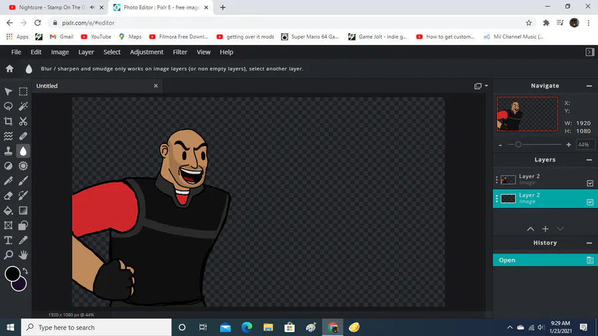Select the Cutout scissors tool
The image size is (598, 336).
[23, 121]
